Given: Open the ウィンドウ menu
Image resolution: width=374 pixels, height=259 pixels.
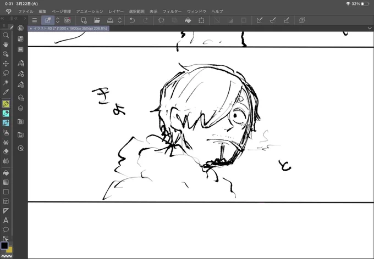Looking at the screenshot, I should click(196, 11).
